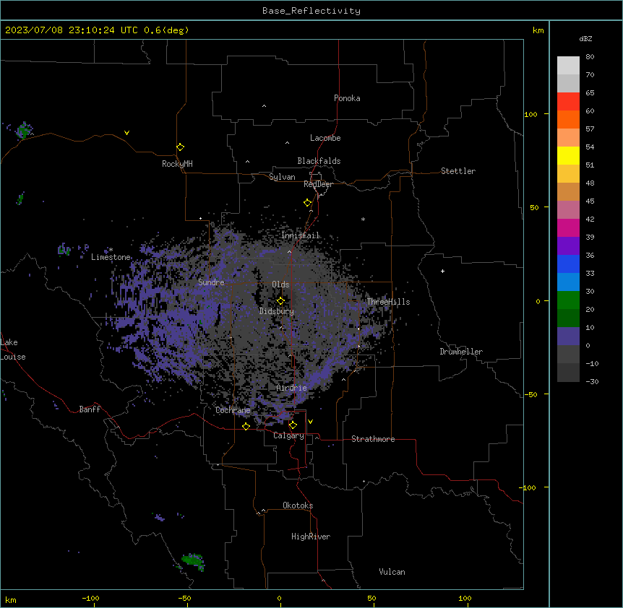Click the red 65 dBZ legend color
The image size is (623, 608).
tap(568, 101)
